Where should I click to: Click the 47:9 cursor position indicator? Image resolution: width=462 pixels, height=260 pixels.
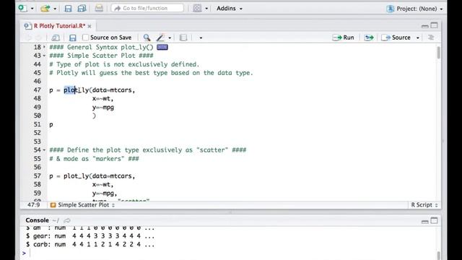tap(34, 205)
